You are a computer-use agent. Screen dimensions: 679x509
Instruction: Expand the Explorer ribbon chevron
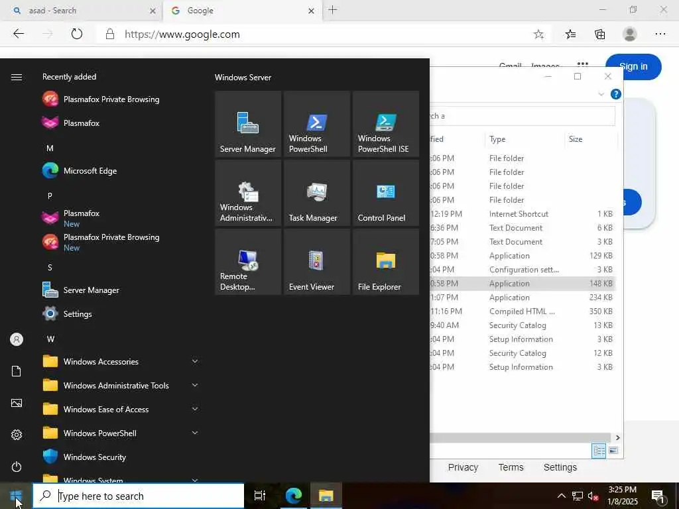(601, 94)
